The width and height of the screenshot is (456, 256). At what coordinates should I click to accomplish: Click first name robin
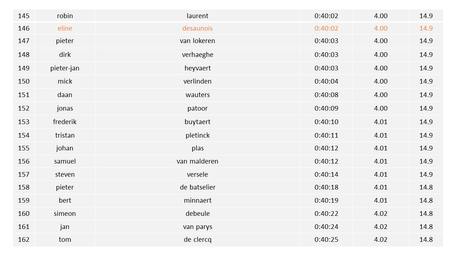point(65,16)
